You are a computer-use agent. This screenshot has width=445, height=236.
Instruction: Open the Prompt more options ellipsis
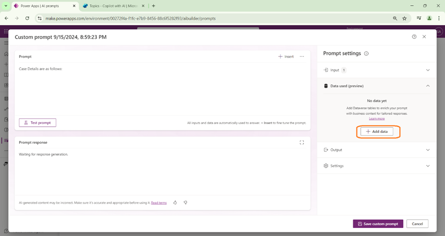click(302, 56)
